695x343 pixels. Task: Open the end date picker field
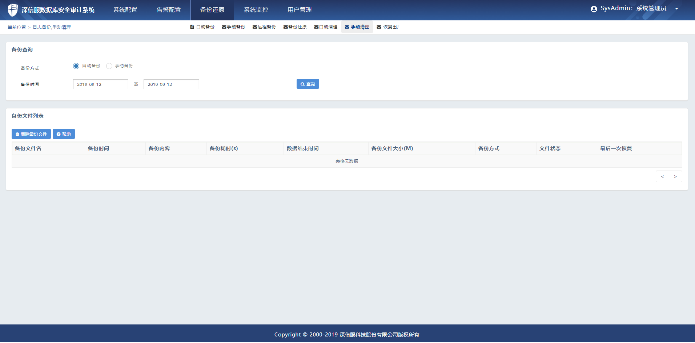[x=171, y=84]
